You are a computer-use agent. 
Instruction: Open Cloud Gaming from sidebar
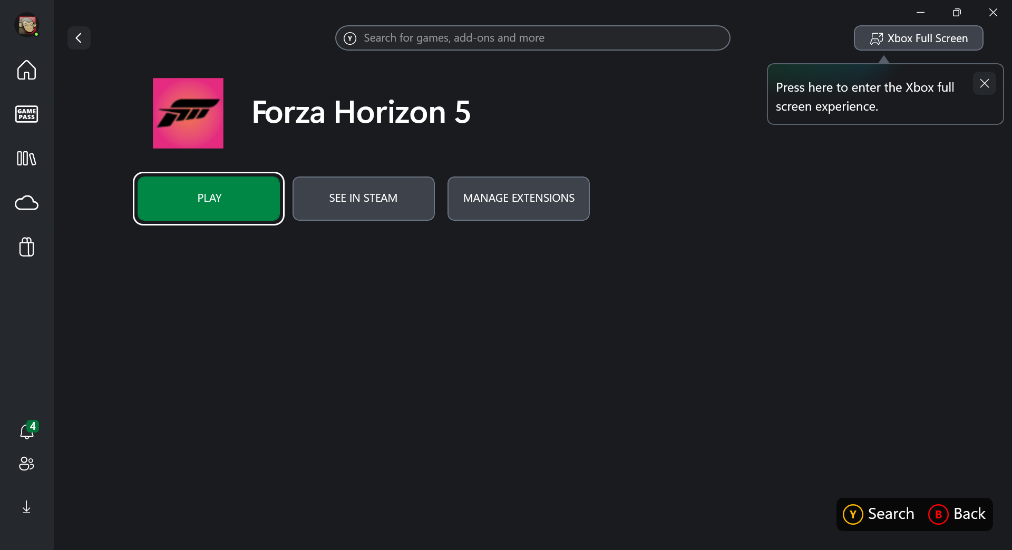26,203
